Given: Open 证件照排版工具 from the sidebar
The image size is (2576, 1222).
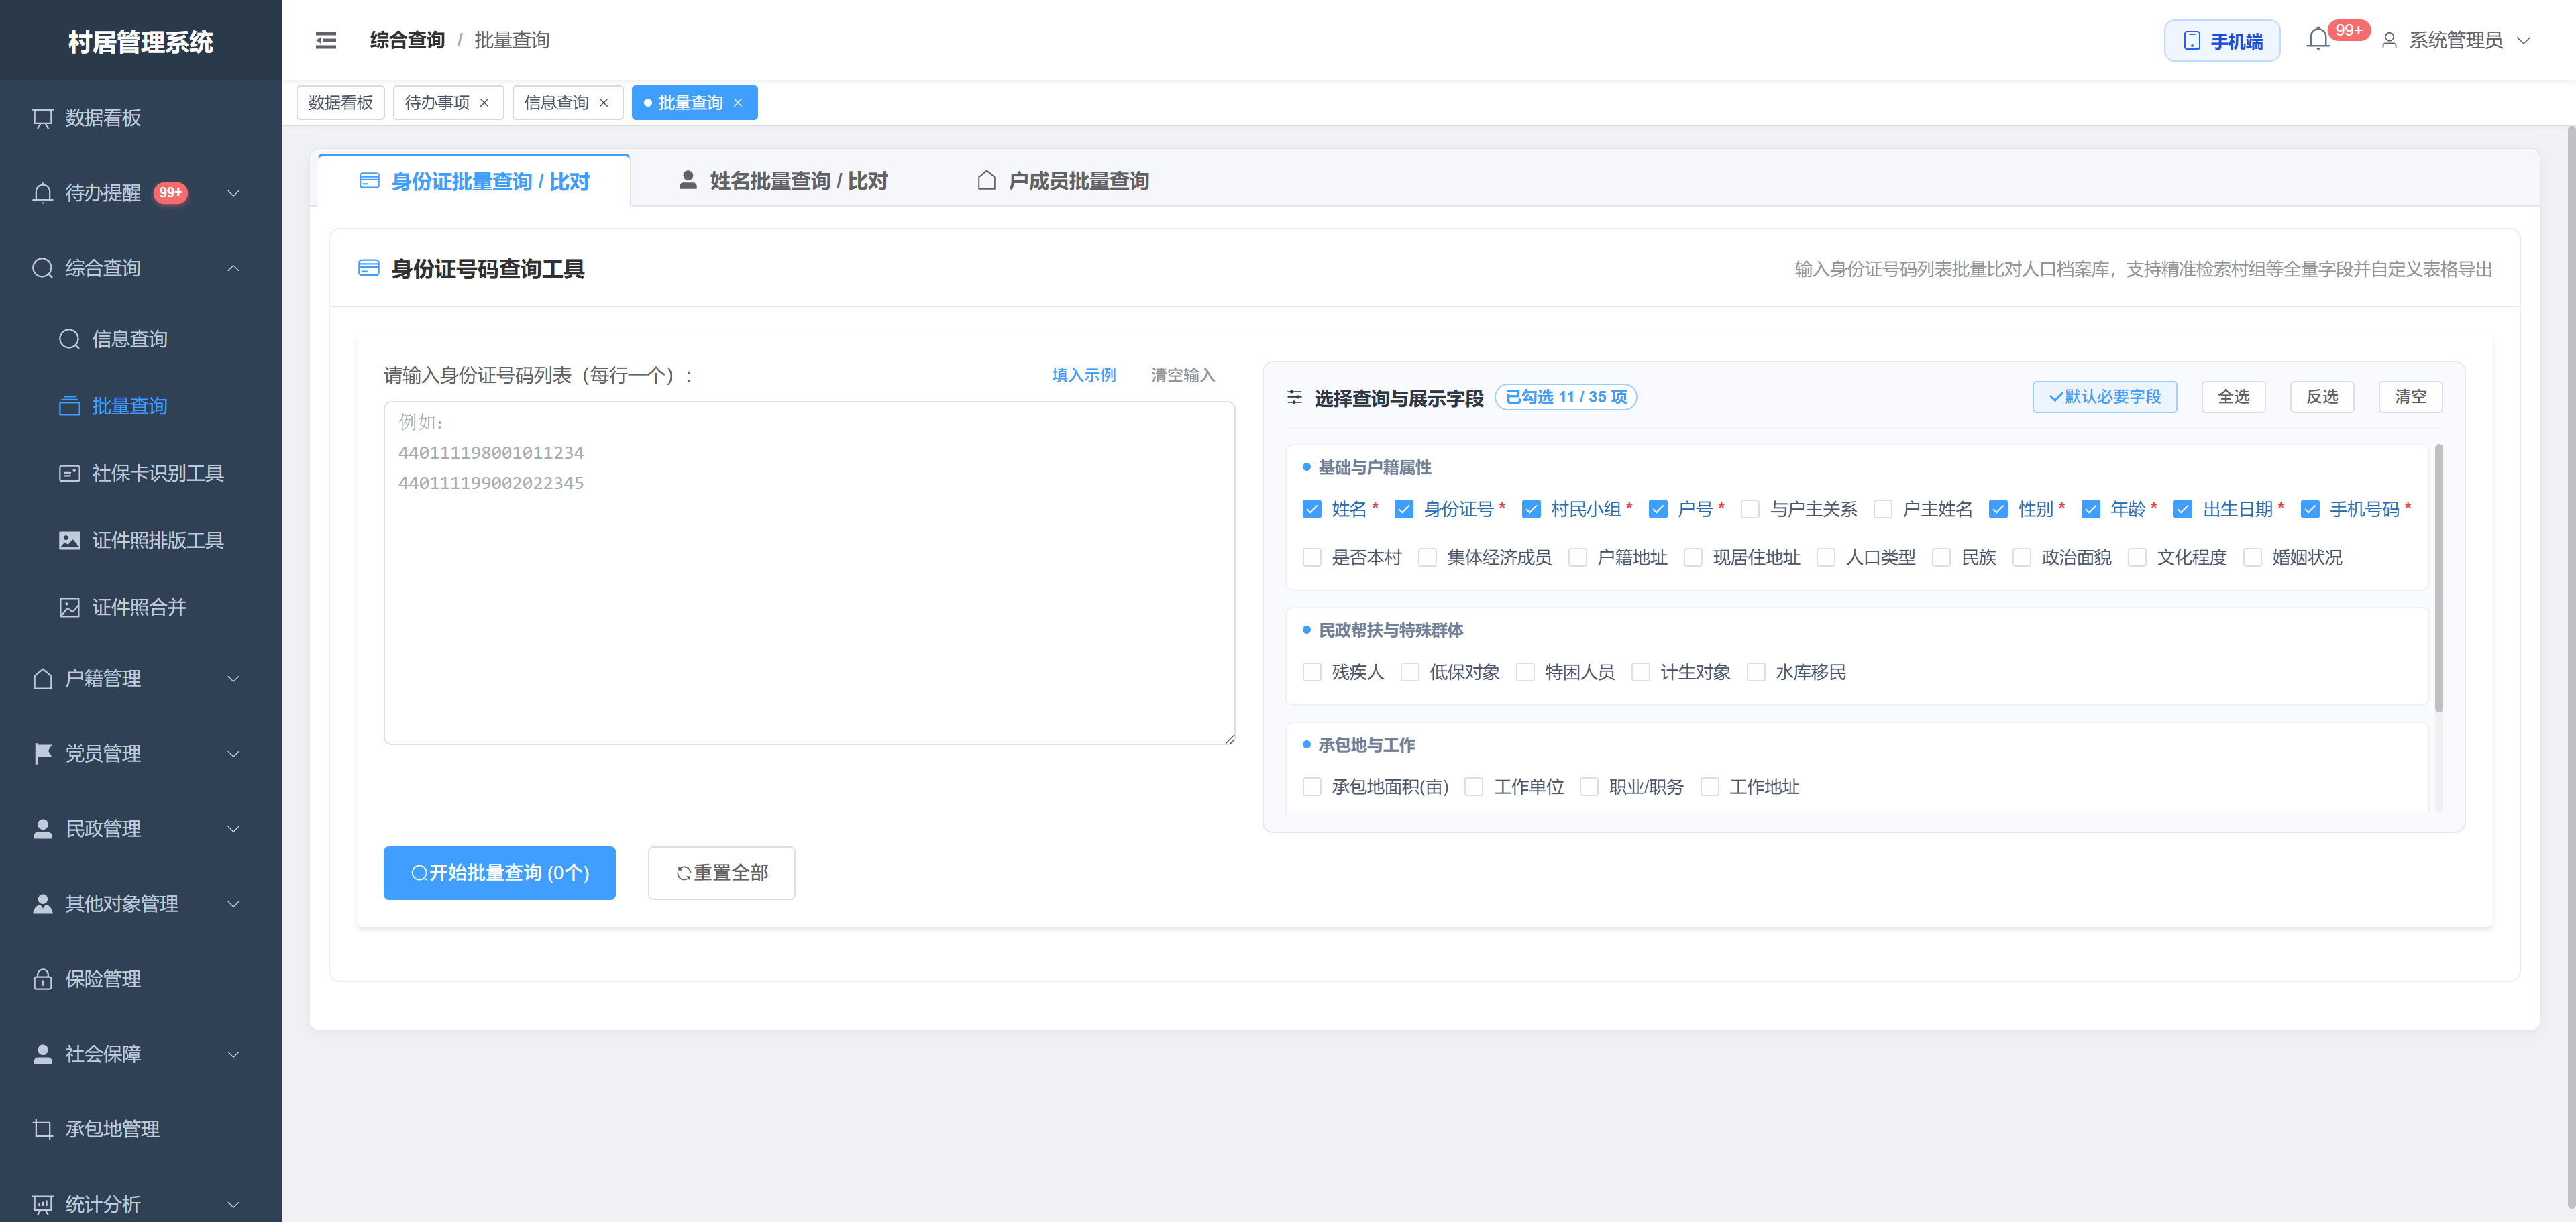Looking at the screenshot, I should tap(141, 540).
